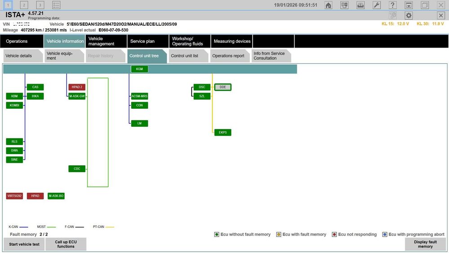Screen dimensions: 449x253
Task: Click the blue Ecu with programming abort swatch
Action: pyautogui.click(x=385, y=235)
